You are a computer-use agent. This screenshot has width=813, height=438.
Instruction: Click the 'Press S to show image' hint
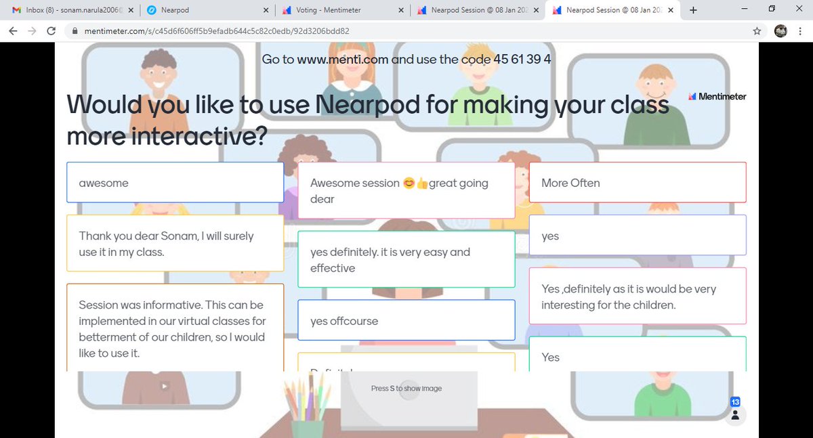[406, 389]
